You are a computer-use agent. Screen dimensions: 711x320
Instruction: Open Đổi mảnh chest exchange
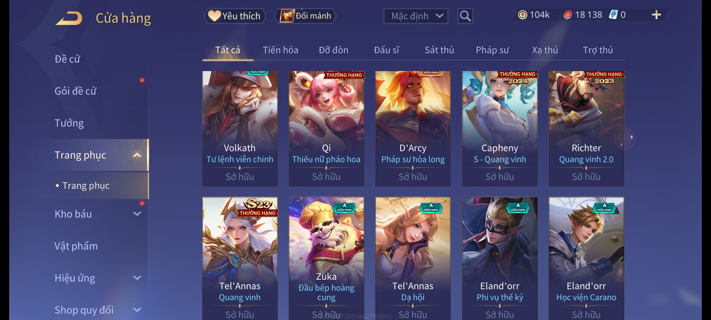pyautogui.click(x=305, y=16)
